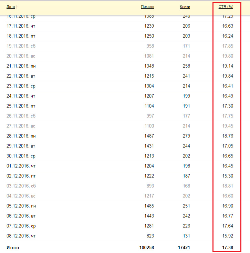Select the 17.11.2016, чт date row

click(21, 26)
